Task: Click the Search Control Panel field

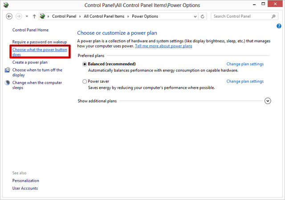Action: pos(240,16)
